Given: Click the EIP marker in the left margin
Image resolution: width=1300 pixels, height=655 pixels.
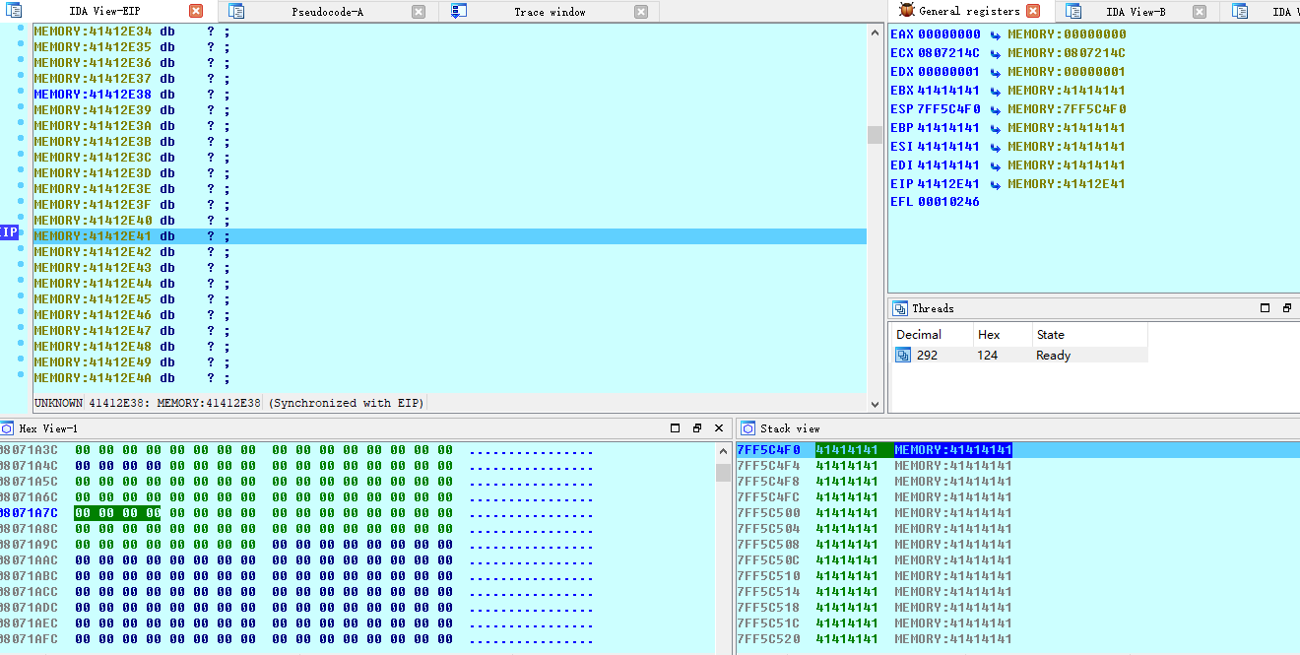Looking at the screenshot, I should point(9,232).
